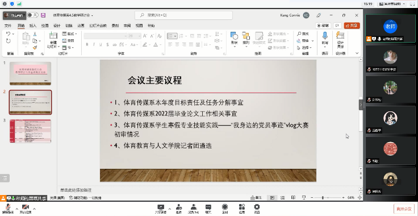Screen dimensions: 418x216
Task: Click the orange Share button
Action: (352, 26)
